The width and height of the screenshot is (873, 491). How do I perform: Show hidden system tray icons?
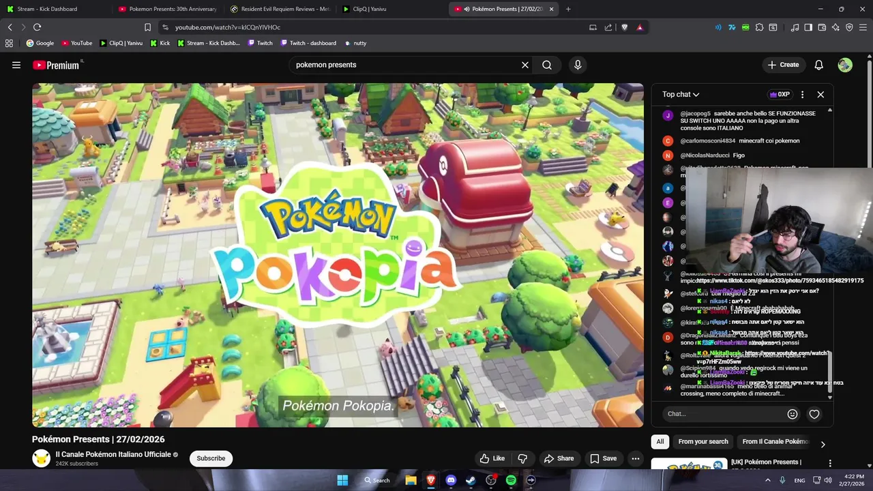768,480
